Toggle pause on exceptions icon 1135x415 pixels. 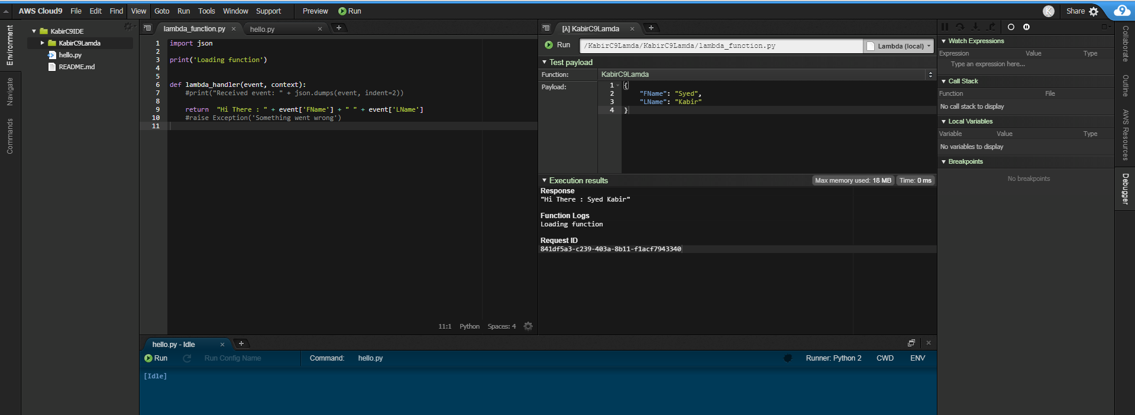(1027, 27)
